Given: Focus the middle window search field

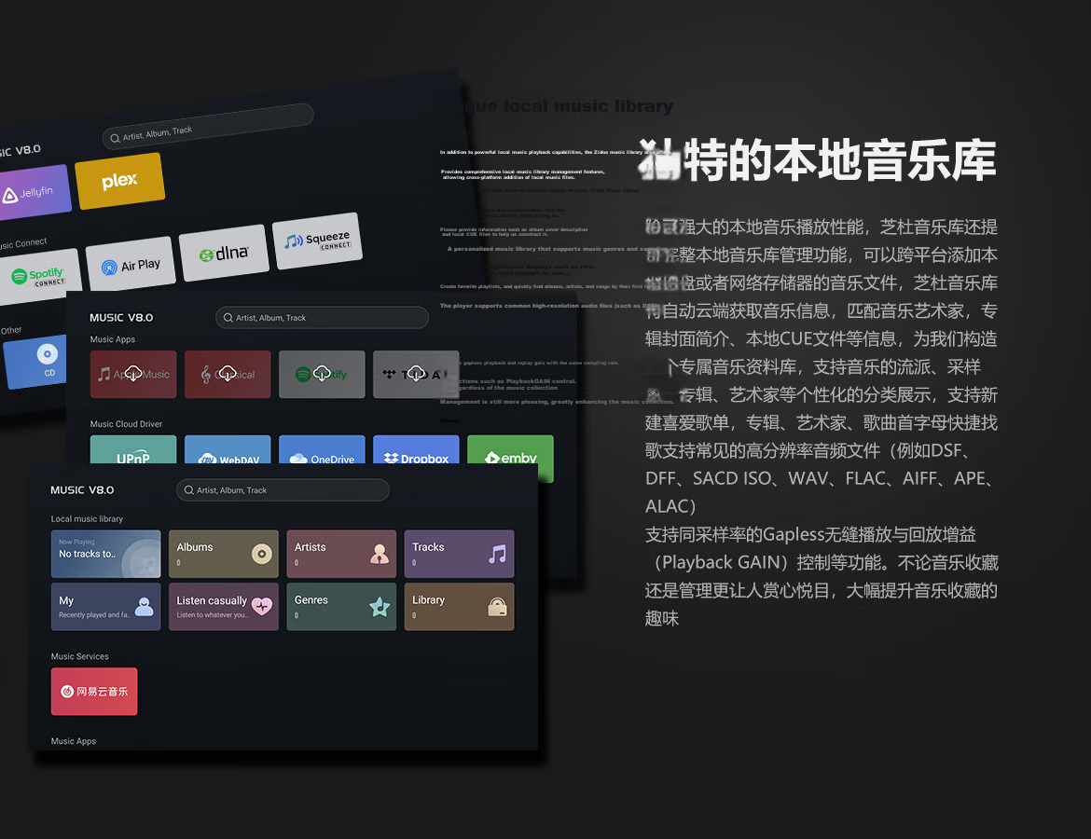Looking at the screenshot, I should [x=322, y=318].
